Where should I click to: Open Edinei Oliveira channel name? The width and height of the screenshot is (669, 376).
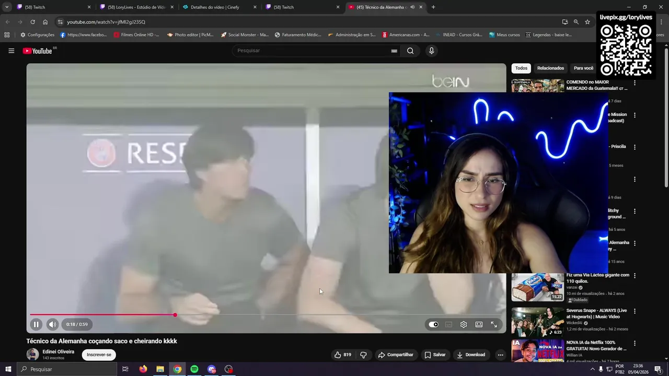coord(59,351)
